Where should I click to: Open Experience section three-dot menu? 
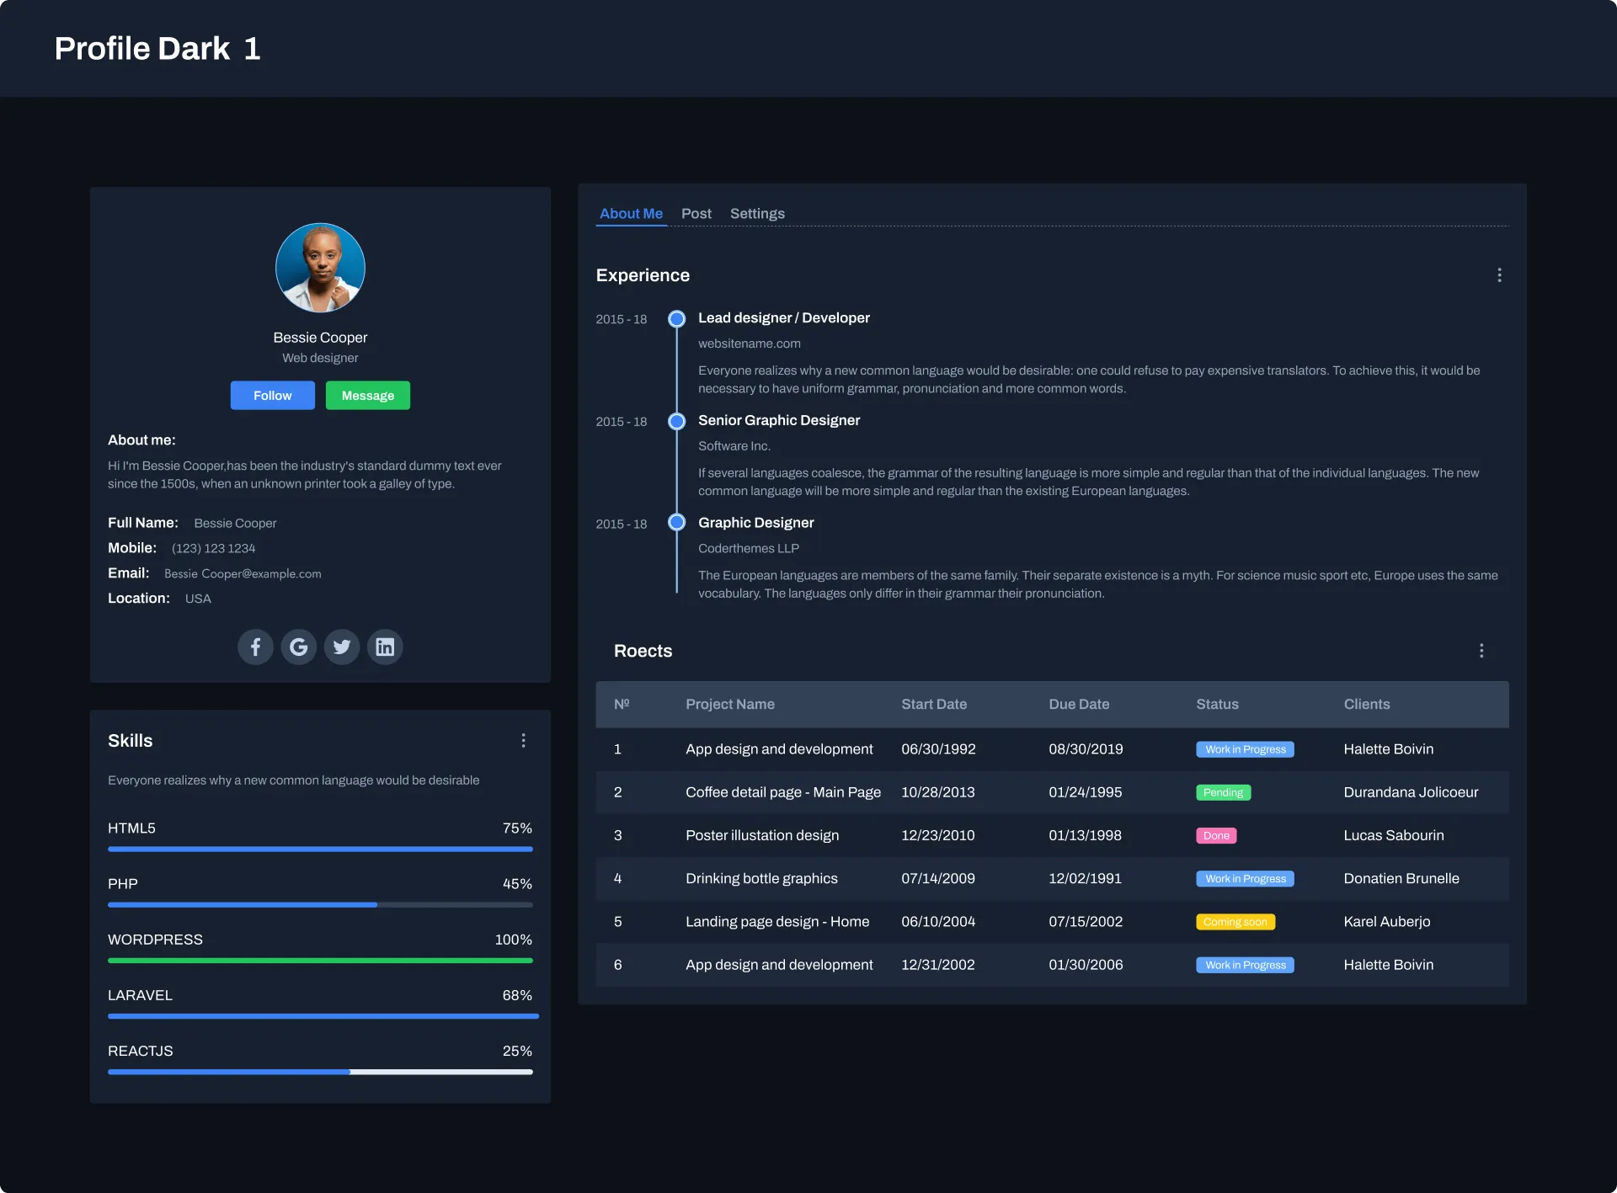1499,275
